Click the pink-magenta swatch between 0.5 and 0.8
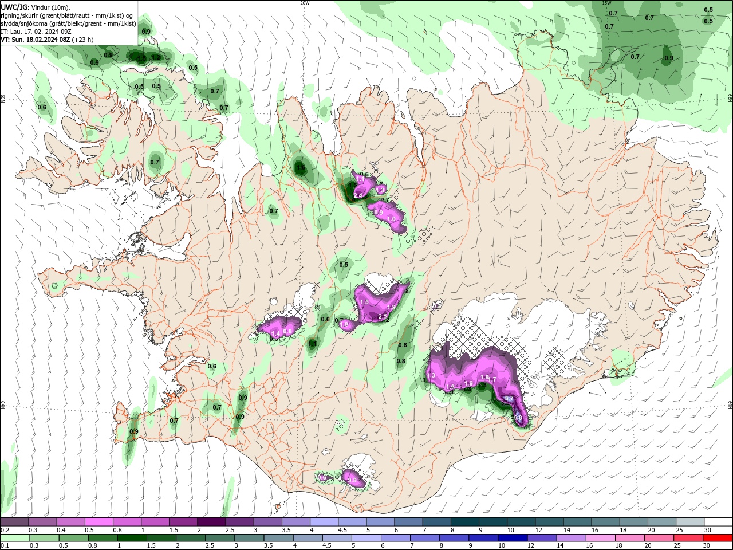The height and width of the screenshot is (550, 733). 98,522
